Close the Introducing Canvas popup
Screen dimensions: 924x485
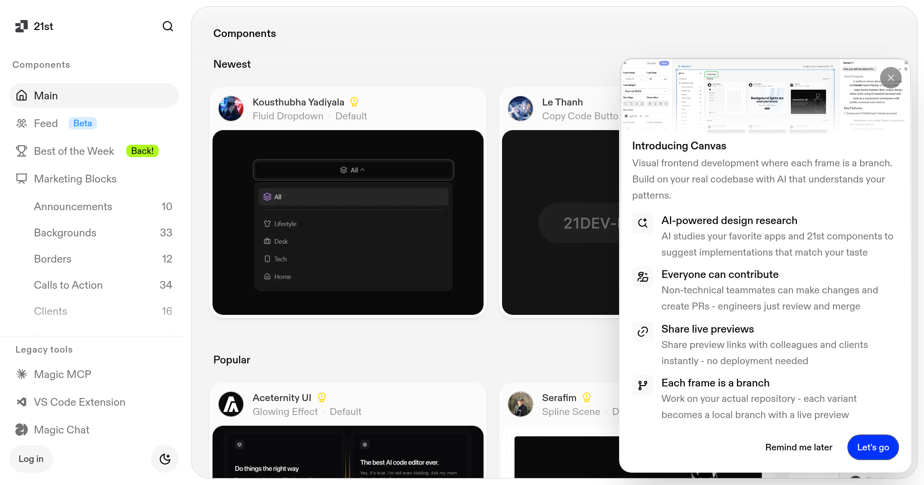click(x=891, y=78)
